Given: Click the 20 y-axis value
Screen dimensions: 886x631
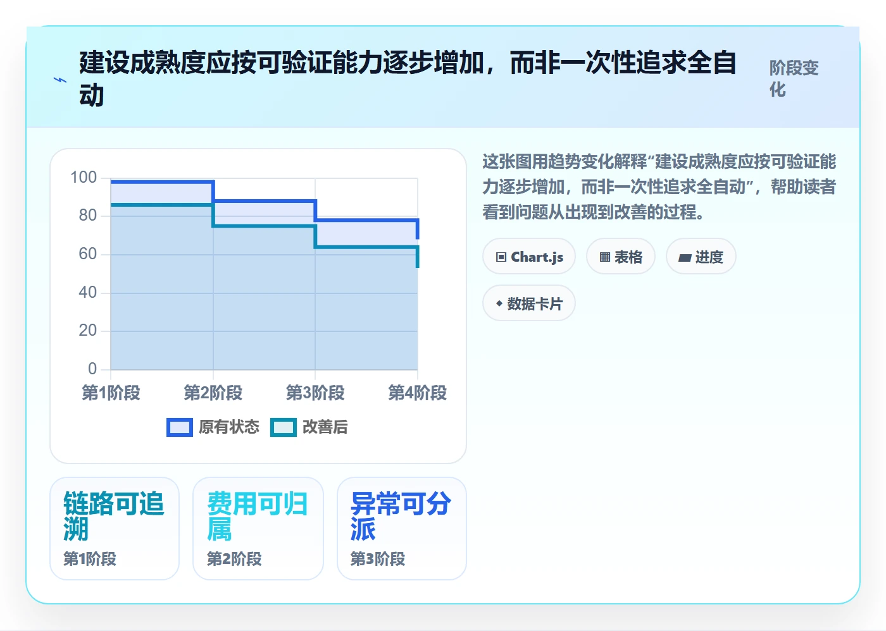Looking at the screenshot, I should tap(88, 331).
